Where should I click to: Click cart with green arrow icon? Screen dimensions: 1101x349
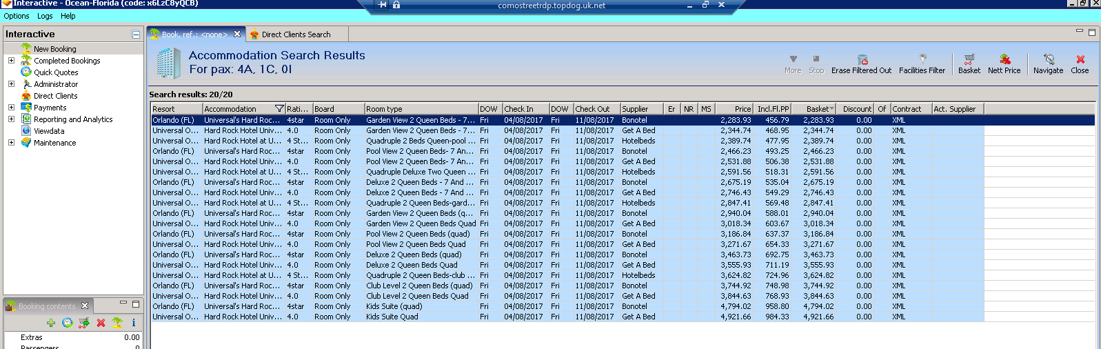84,323
